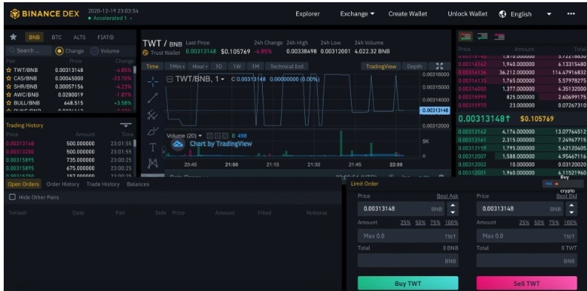This screenshot has width=587, height=291.
Task: Show both bids and asks order book view
Action: pos(465,36)
